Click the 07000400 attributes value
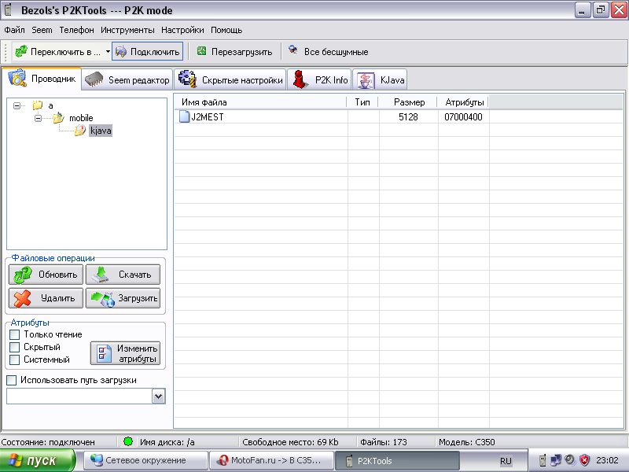Viewport: 629px width, 472px height. (x=463, y=117)
